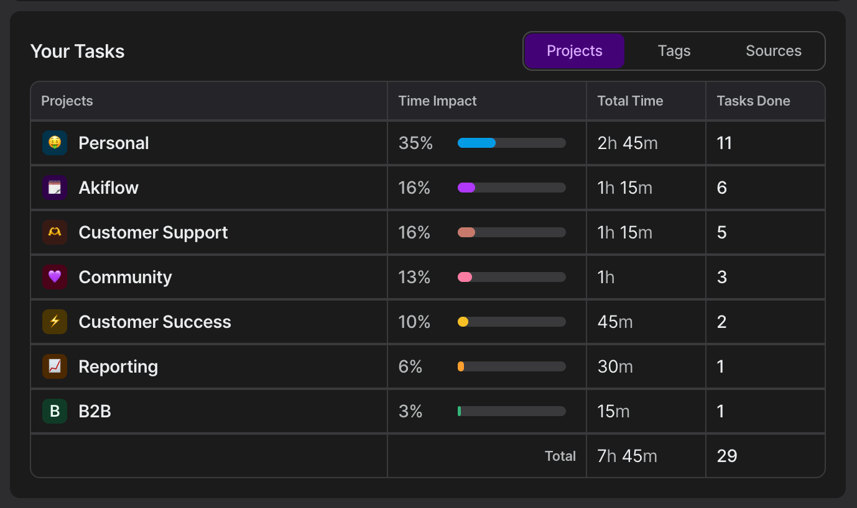The width and height of the screenshot is (857, 508).
Task: Click the Customer Support heart-hands icon
Action: pyautogui.click(x=55, y=232)
